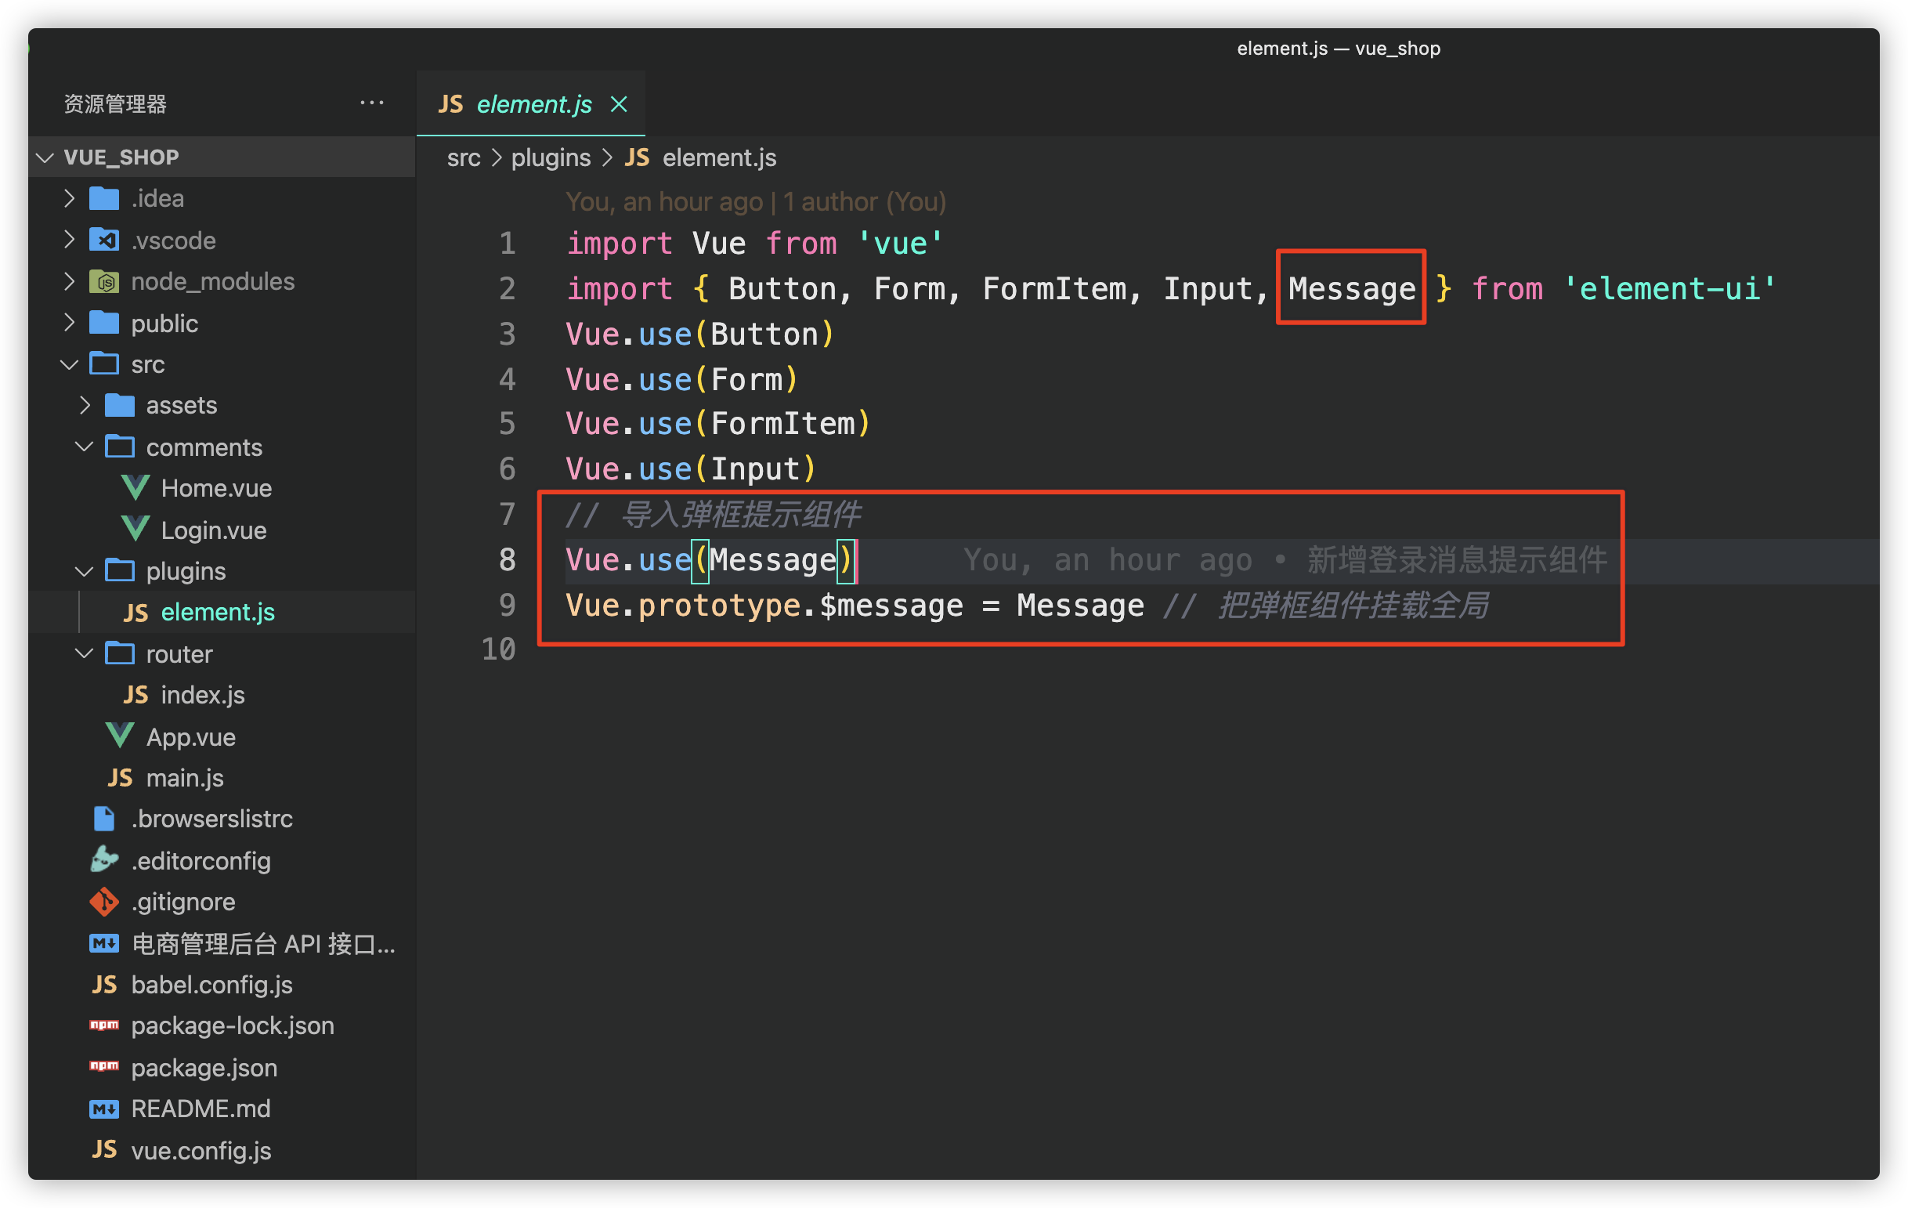The width and height of the screenshot is (1908, 1208).
Task: Click '$message' on line 9
Action: click(891, 606)
